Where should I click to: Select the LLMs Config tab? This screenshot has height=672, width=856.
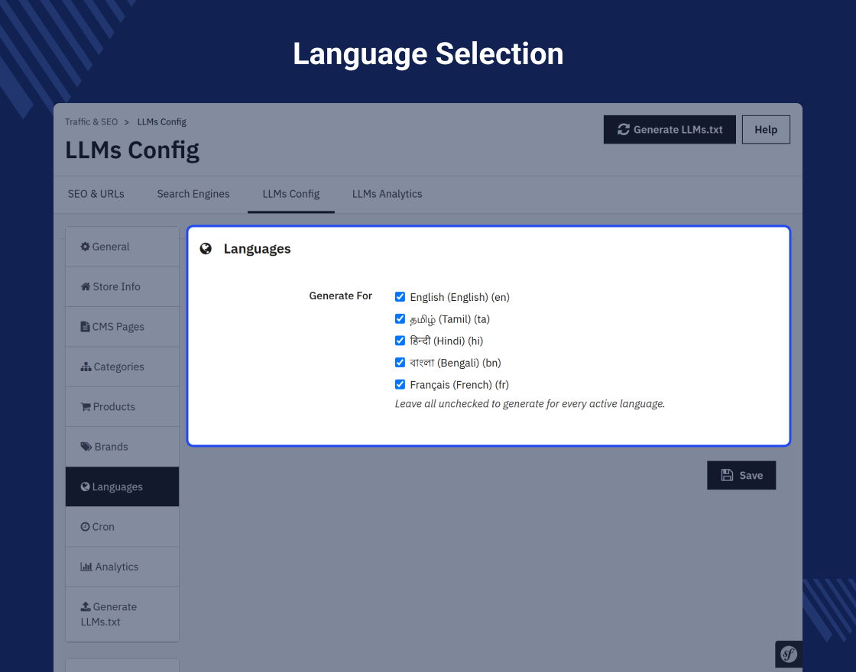click(x=291, y=194)
